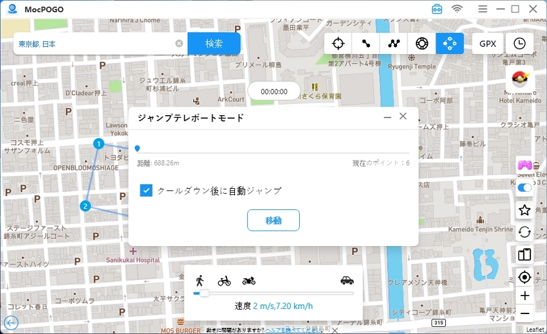
Task: Zoom out with the minus button
Action: pos(524,313)
